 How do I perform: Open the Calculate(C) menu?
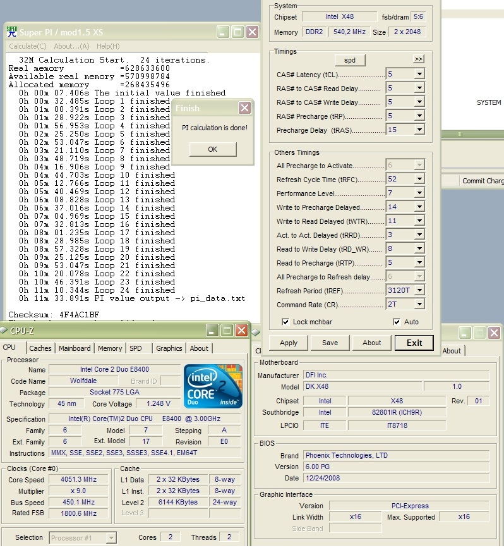pos(27,46)
